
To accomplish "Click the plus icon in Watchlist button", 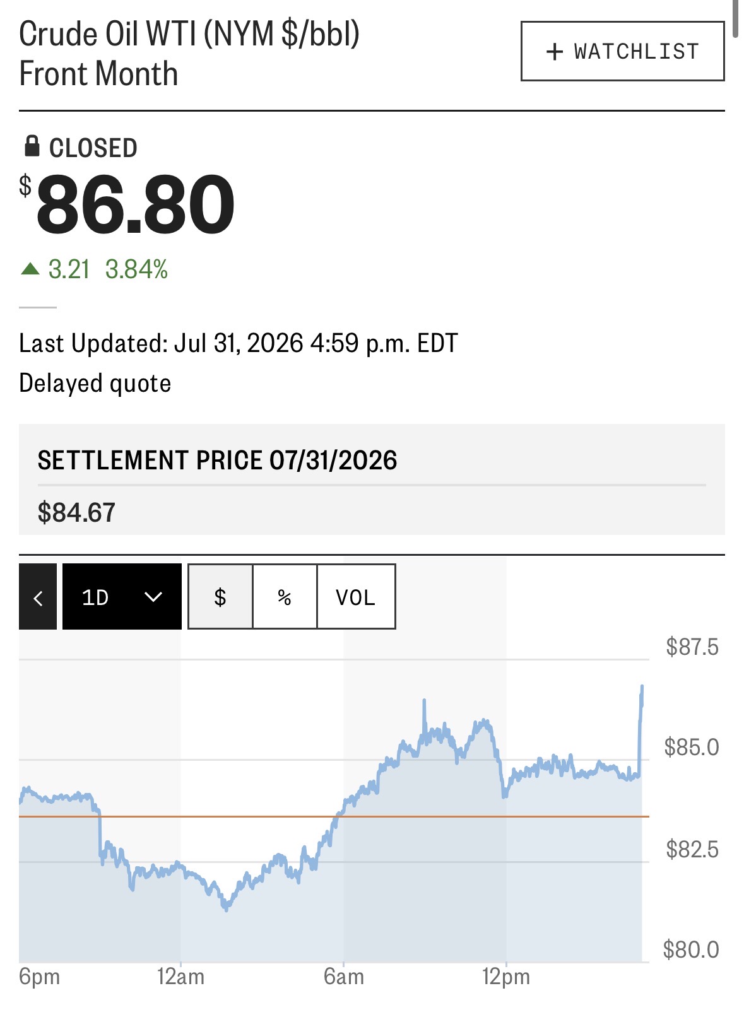I will pyautogui.click(x=554, y=52).
